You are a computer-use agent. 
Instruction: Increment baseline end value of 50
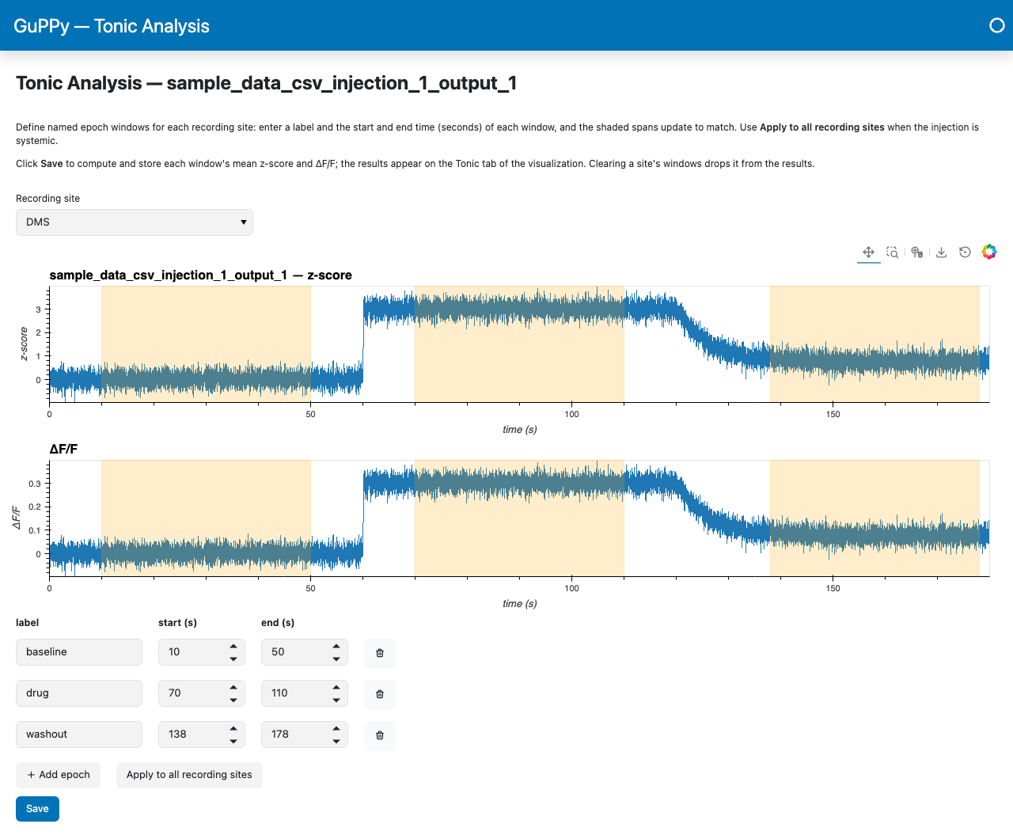tap(336, 646)
